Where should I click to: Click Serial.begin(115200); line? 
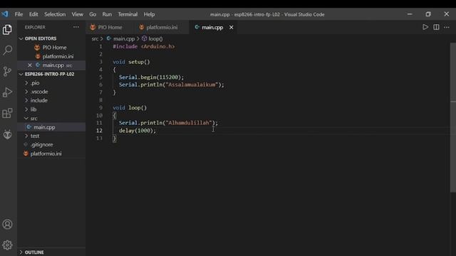coord(151,78)
